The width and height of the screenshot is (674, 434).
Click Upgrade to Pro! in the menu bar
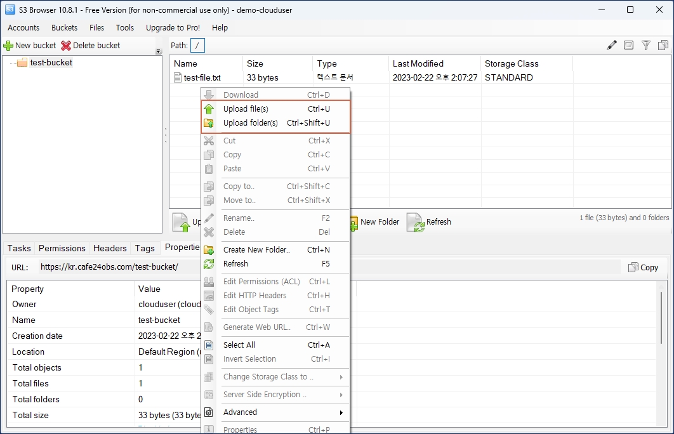(173, 28)
